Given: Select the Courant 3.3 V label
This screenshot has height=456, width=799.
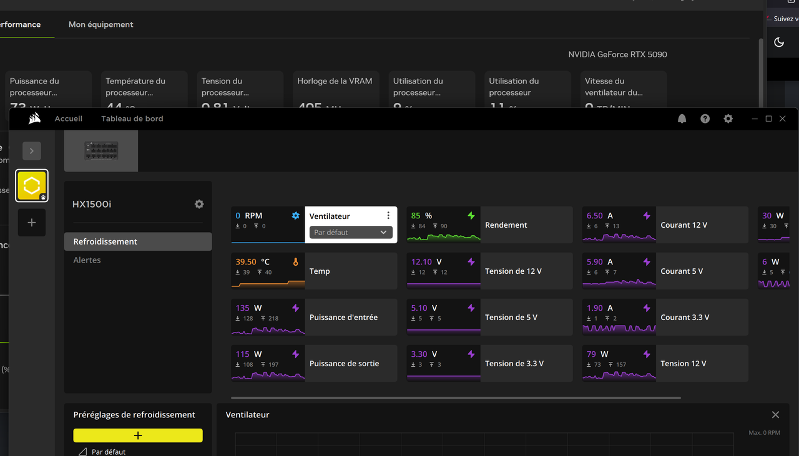Looking at the screenshot, I should point(685,318).
